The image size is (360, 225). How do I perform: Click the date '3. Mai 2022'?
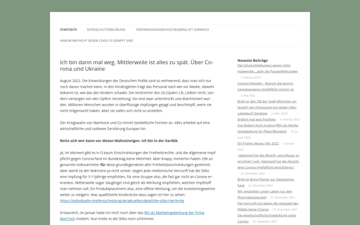pyautogui.click(x=248, y=95)
